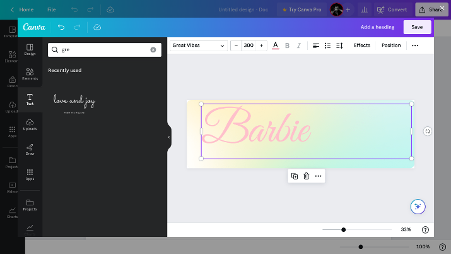Select the love and joy font combination
451x254 pixels.
tap(74, 103)
